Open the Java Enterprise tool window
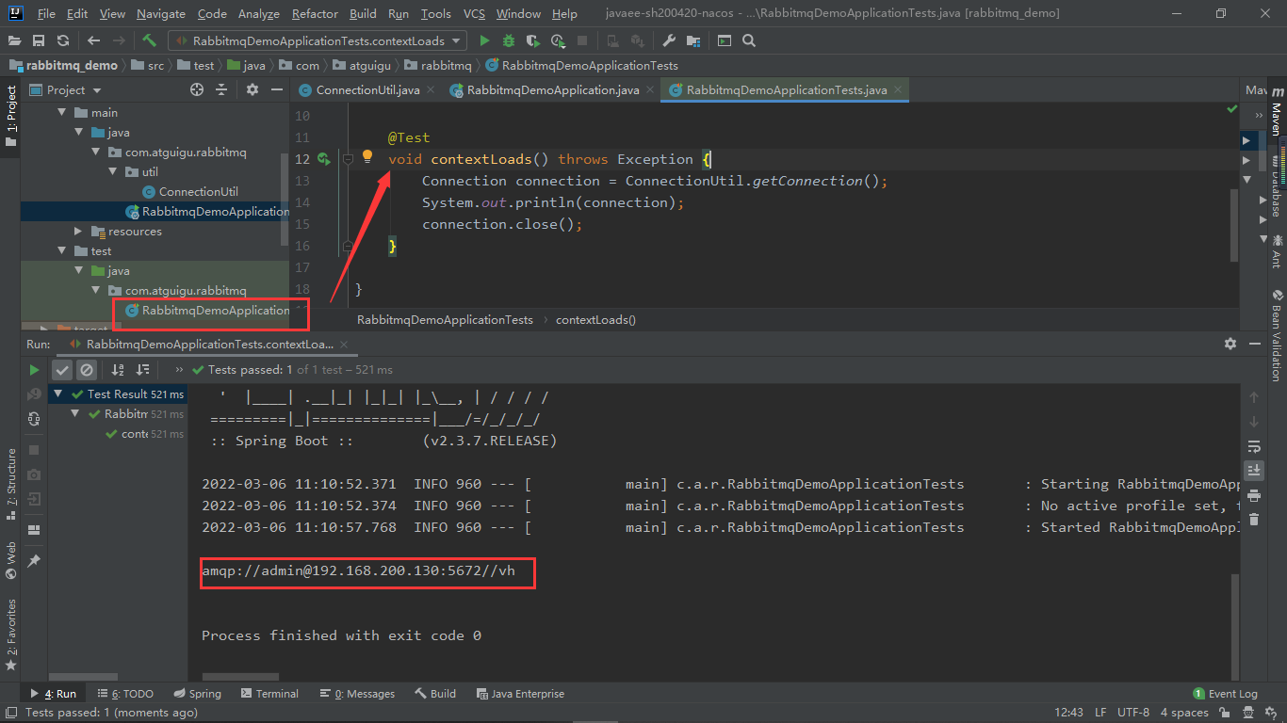The width and height of the screenshot is (1287, 723). 519,694
